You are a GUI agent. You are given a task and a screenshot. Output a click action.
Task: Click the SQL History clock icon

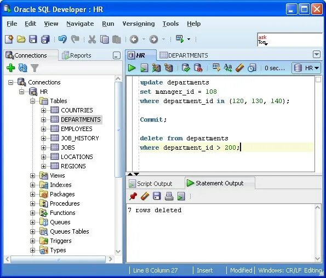point(252,68)
